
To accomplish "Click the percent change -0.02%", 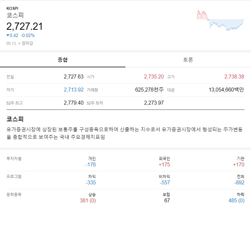I will pos(28,35).
